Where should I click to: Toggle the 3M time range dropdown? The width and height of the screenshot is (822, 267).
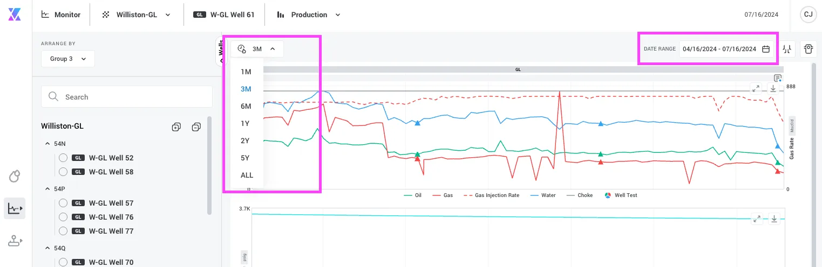257,49
